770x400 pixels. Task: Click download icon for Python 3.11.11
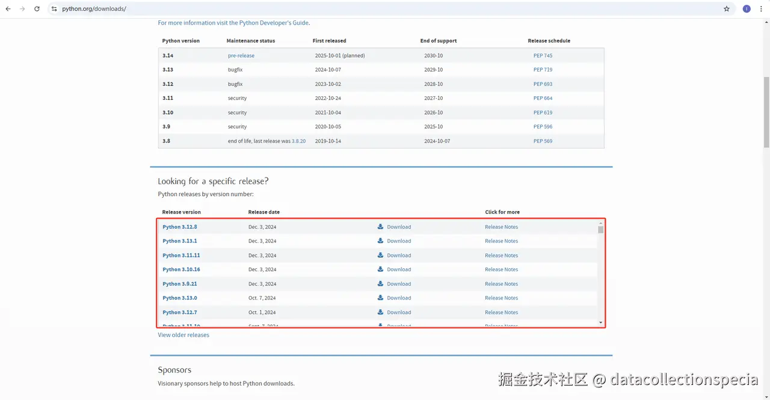380,255
